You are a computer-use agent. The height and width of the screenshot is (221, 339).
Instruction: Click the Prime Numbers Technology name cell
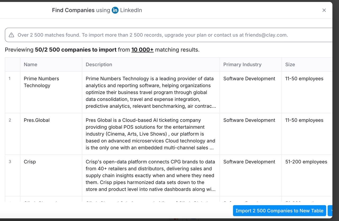[51, 92]
